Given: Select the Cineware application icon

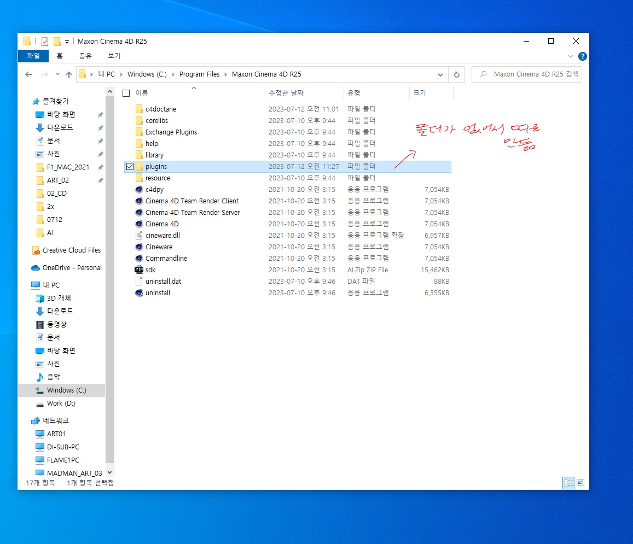Looking at the screenshot, I should click(x=139, y=247).
